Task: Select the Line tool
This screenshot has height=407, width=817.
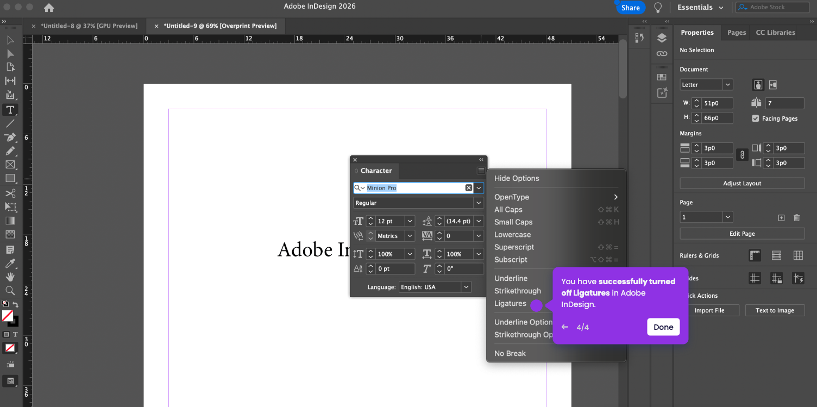Action: 10,123
